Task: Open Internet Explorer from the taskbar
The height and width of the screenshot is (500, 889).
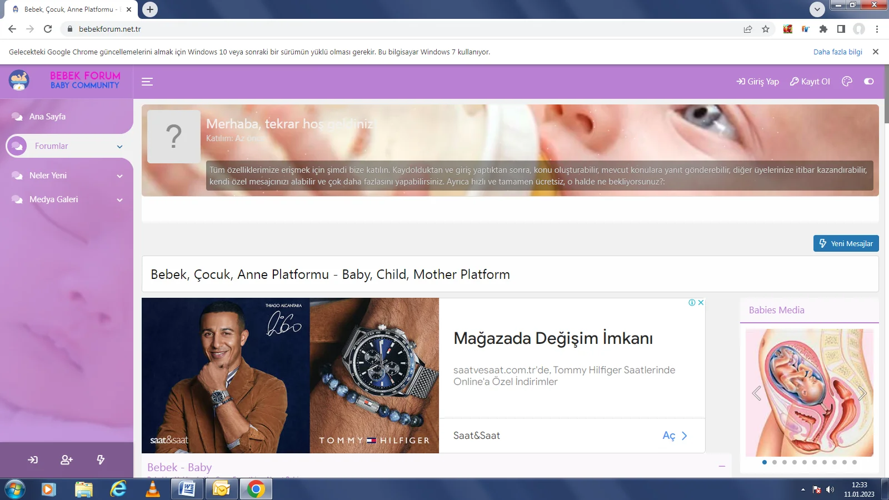Action: pos(118,489)
